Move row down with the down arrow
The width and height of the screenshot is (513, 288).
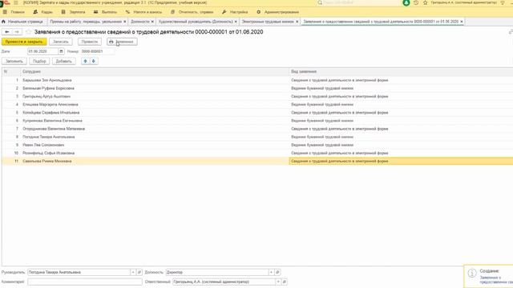[x=94, y=61]
